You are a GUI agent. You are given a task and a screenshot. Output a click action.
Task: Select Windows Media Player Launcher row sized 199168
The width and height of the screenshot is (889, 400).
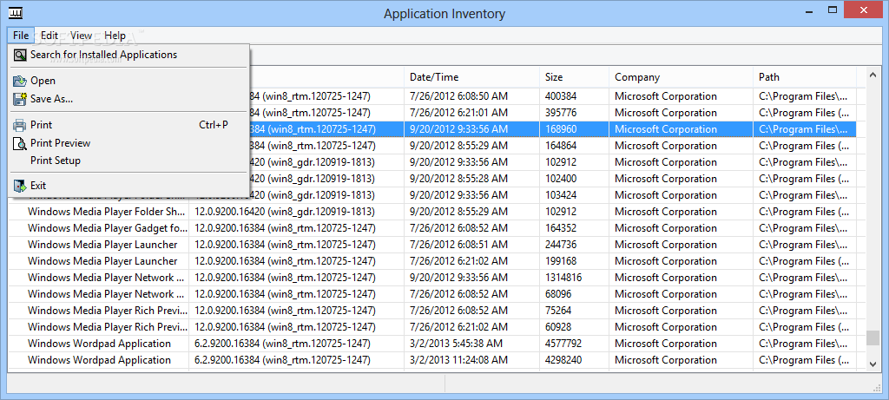[102, 261]
